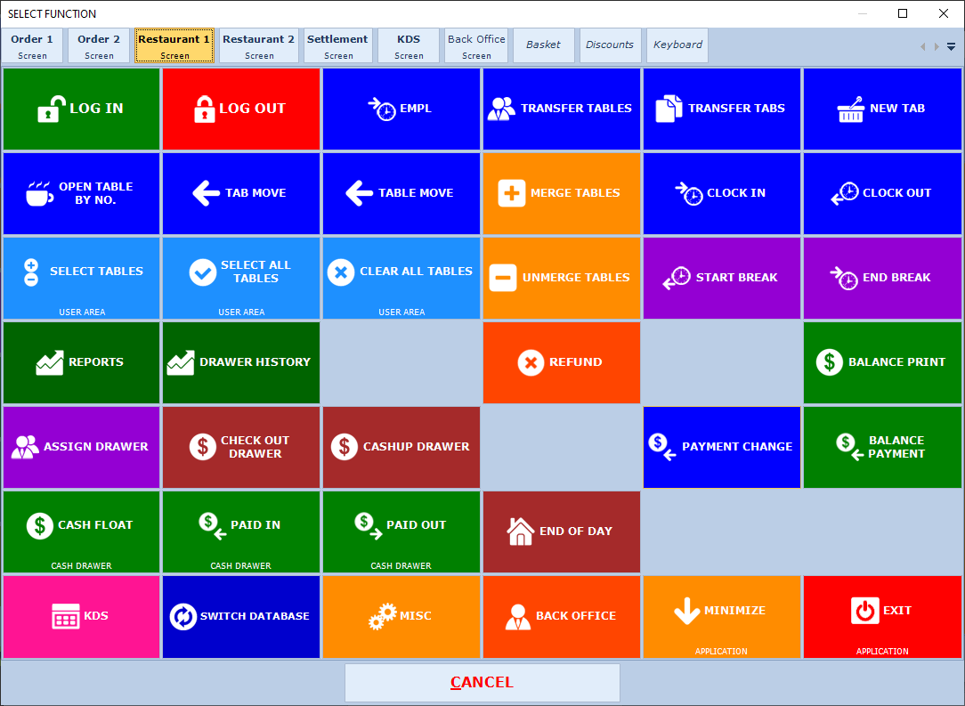The width and height of the screenshot is (965, 706).
Task: Select the orange Merge Tables tile
Action: [x=562, y=193]
